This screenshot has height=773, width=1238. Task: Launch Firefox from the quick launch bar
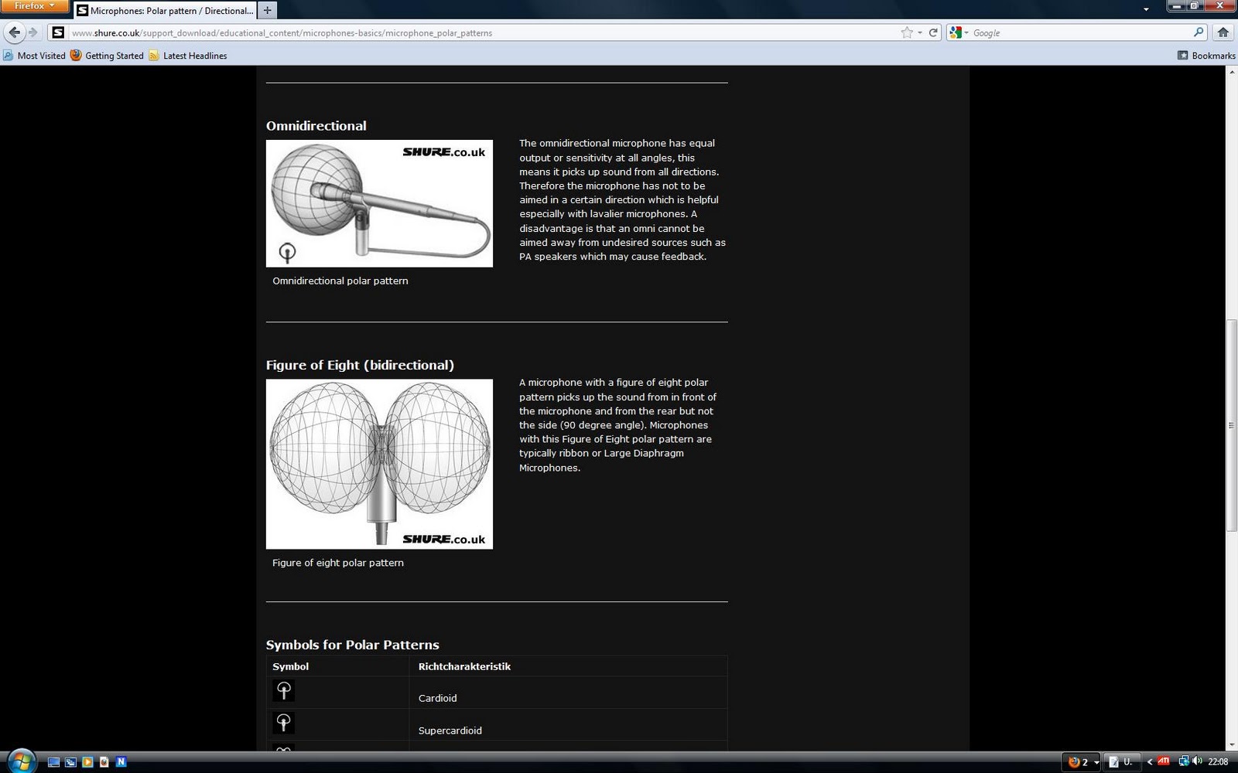[104, 762]
